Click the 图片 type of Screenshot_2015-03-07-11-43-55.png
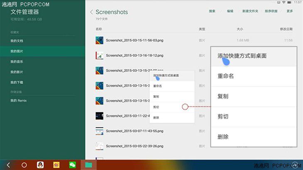Screen dimensions: 303x170 pyautogui.click(x=202, y=131)
